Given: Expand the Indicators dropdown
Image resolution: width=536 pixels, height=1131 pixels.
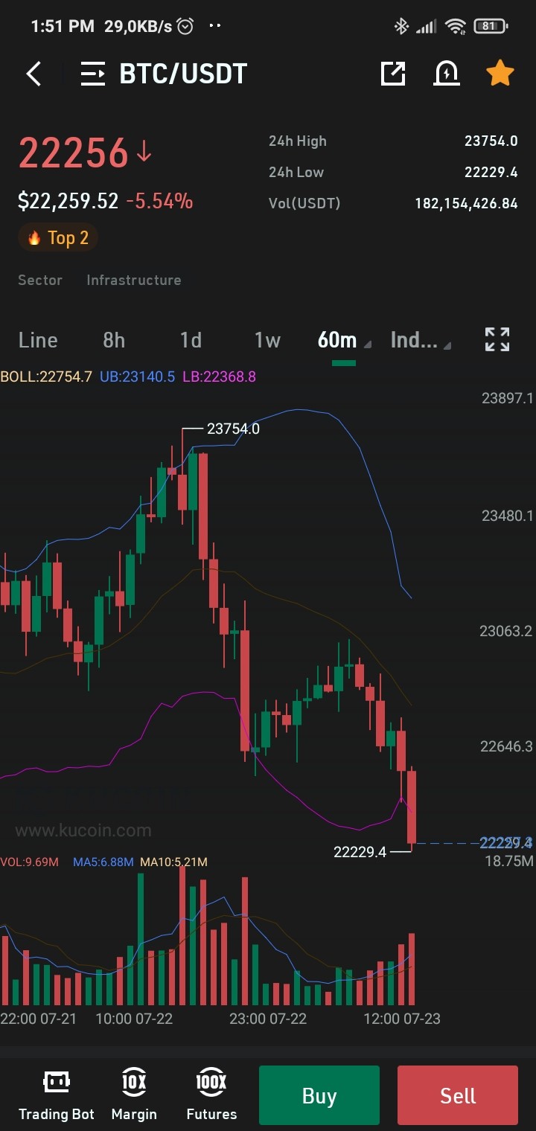Looking at the screenshot, I should click(x=421, y=340).
